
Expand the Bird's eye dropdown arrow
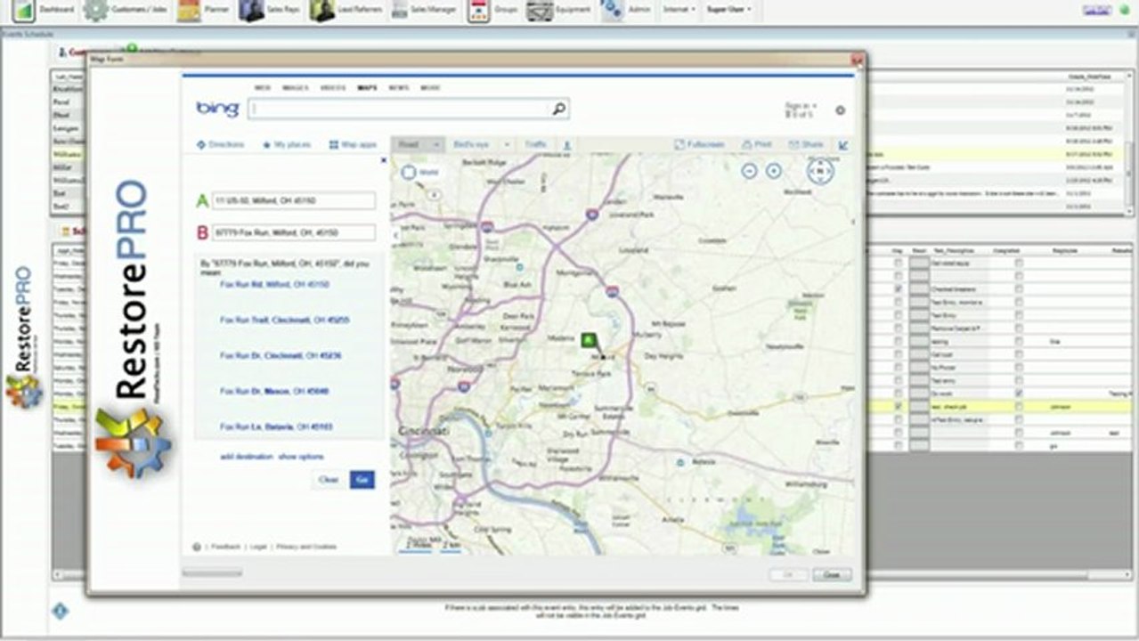tap(507, 144)
